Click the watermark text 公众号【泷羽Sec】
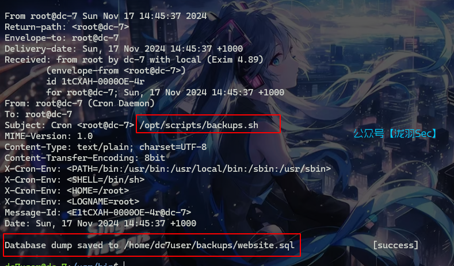 (395, 134)
